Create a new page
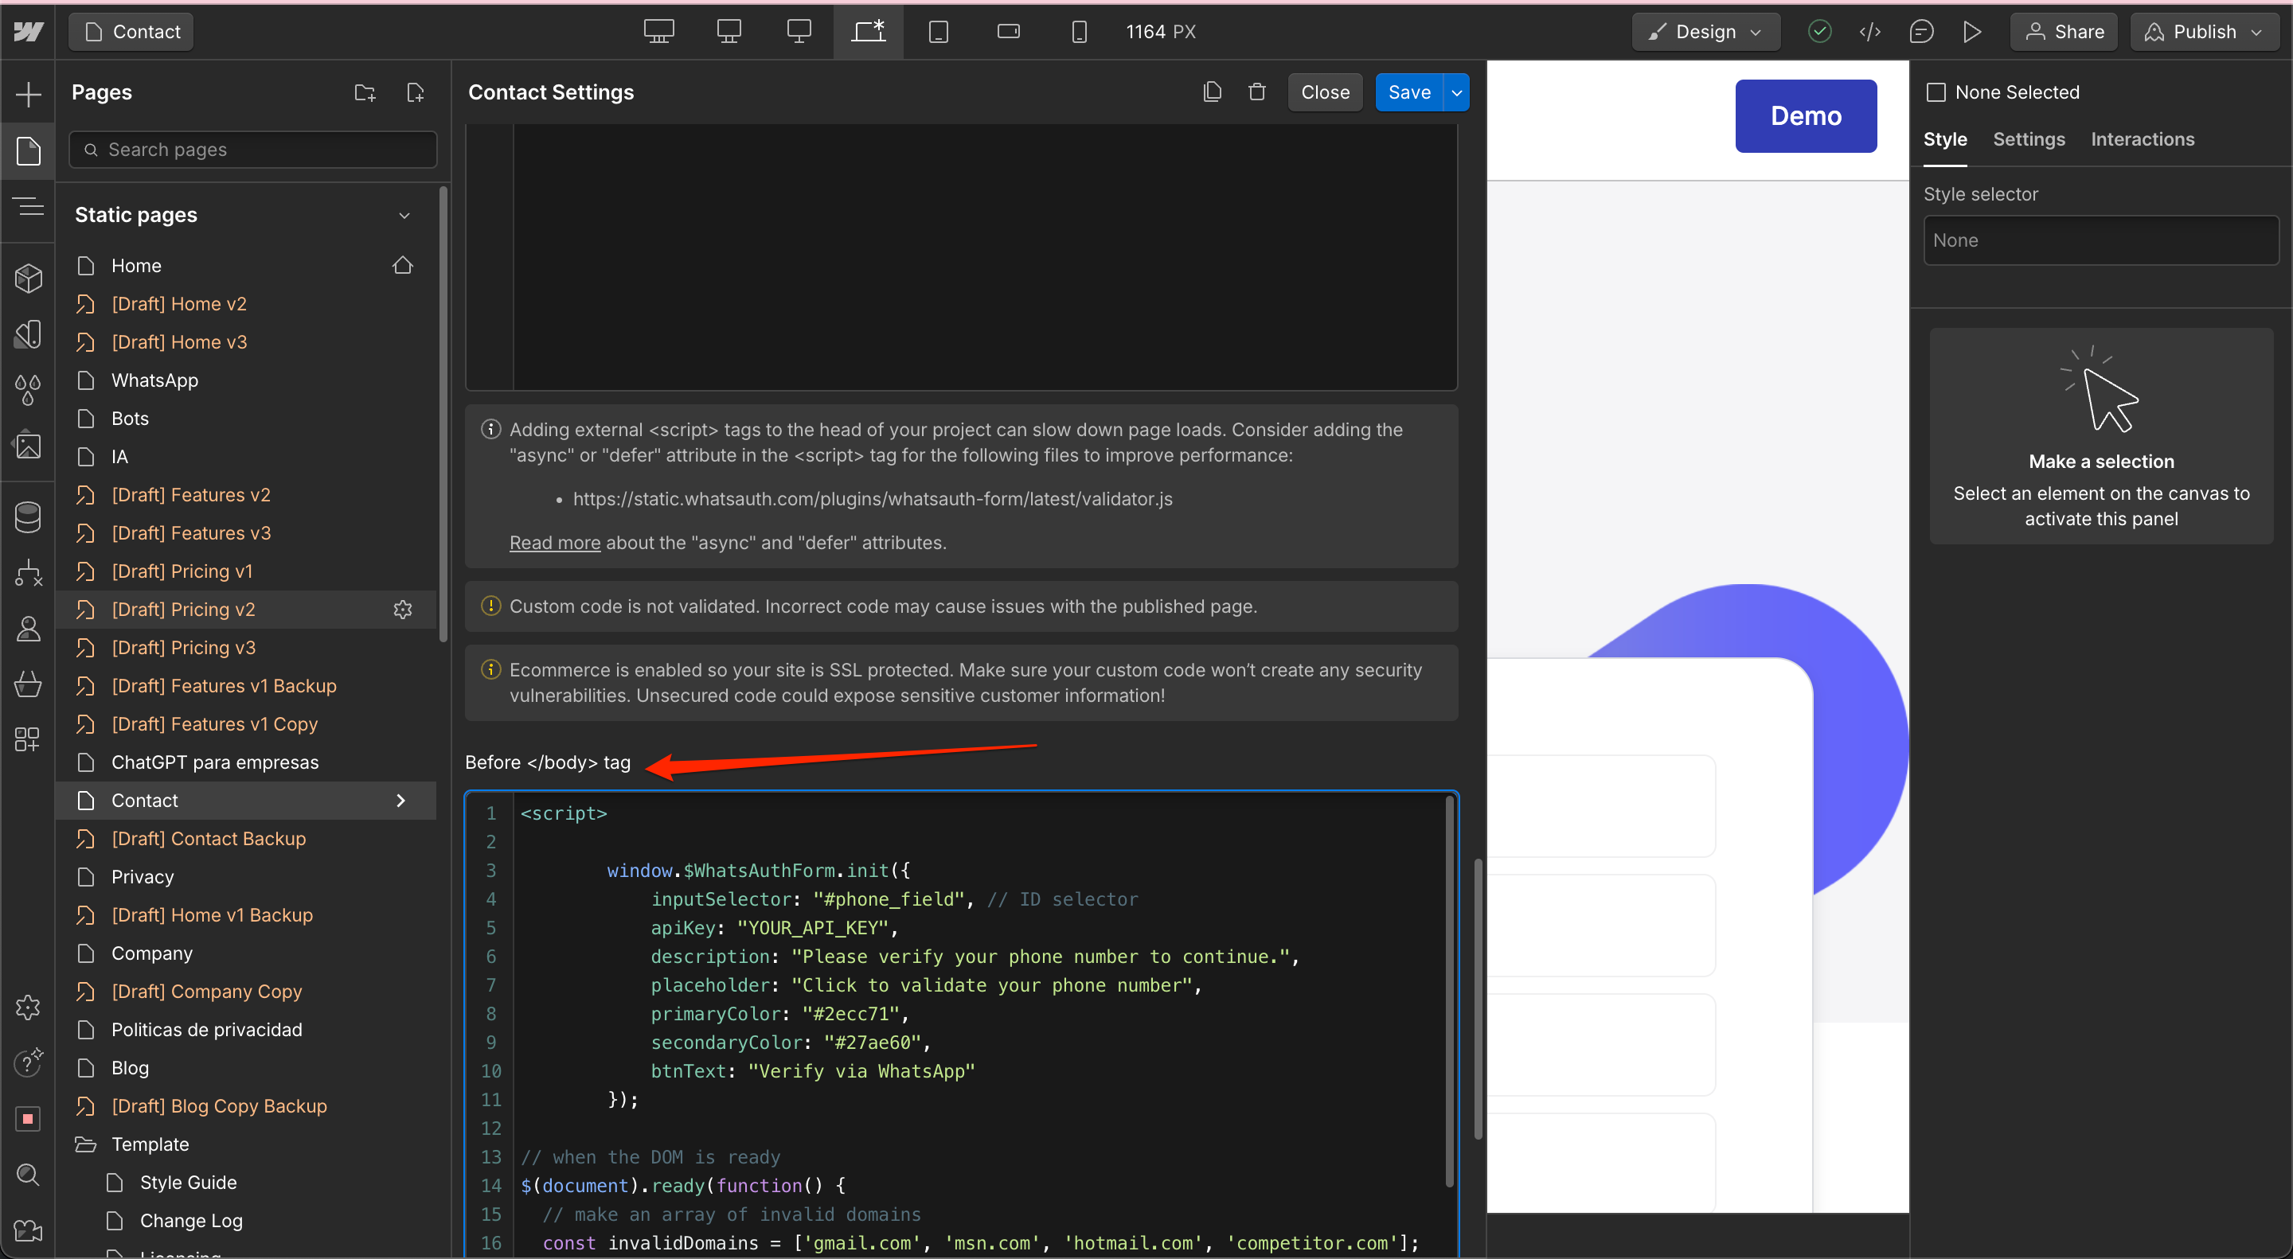Image resolution: width=2293 pixels, height=1259 pixels. pyautogui.click(x=416, y=92)
